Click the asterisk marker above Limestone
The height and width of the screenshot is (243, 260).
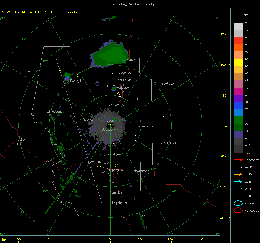coord(55,109)
